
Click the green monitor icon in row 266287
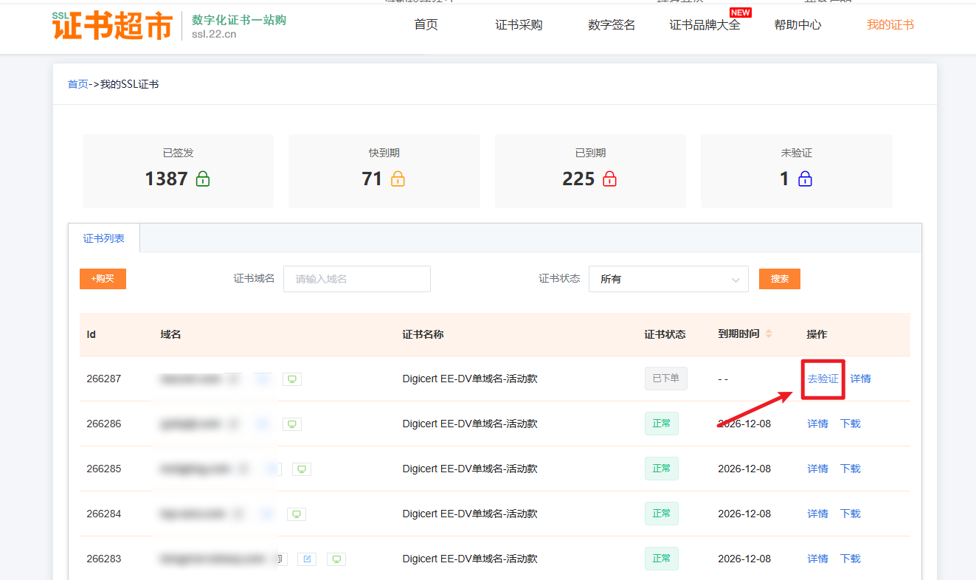[292, 379]
